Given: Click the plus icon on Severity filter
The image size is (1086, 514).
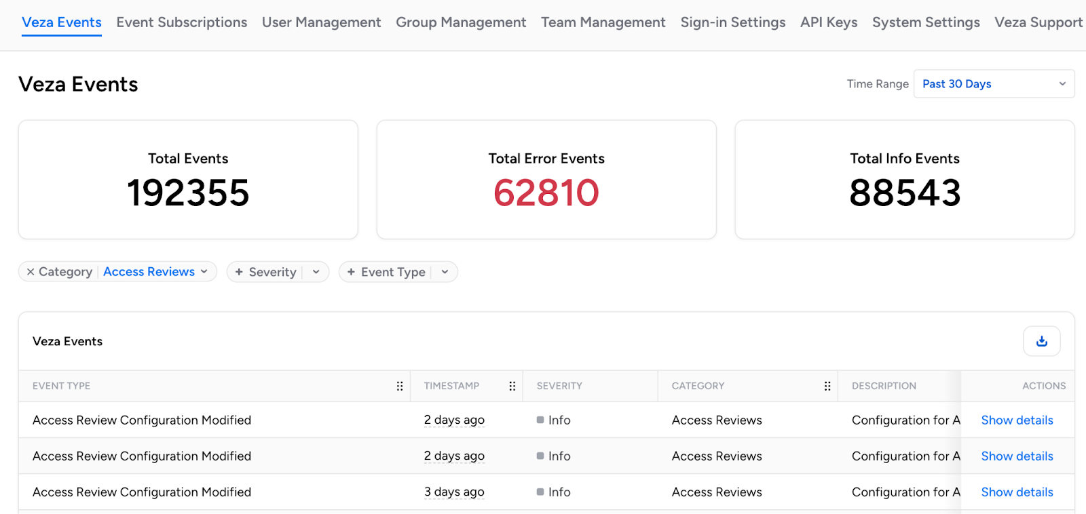Looking at the screenshot, I should click(239, 272).
